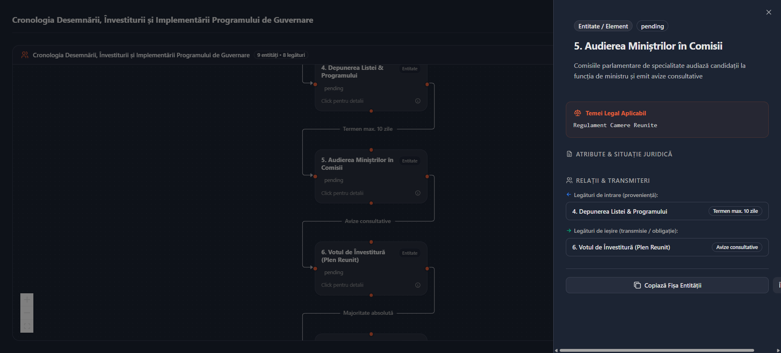Select the 4. Depunerea Listei & Programului node
The image size is (781, 353).
(371, 87)
